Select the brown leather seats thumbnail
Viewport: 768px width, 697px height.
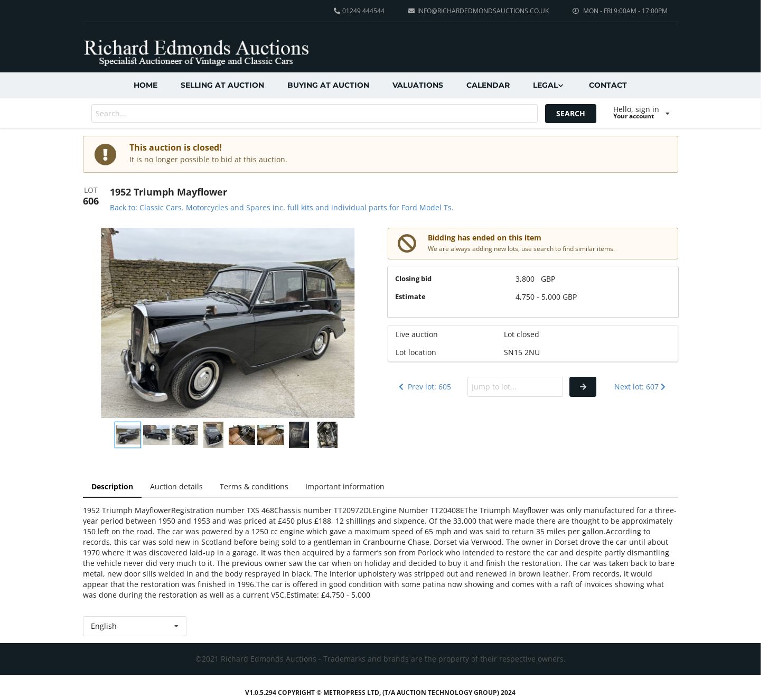[x=270, y=435]
